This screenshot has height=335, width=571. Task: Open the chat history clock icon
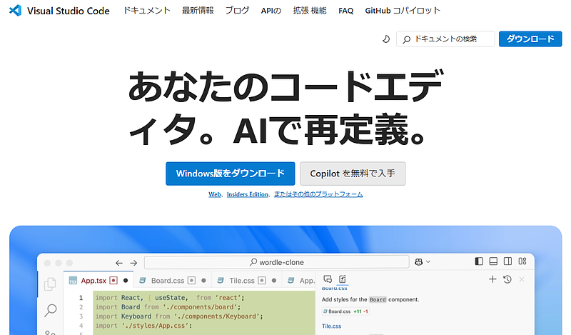pos(507,279)
